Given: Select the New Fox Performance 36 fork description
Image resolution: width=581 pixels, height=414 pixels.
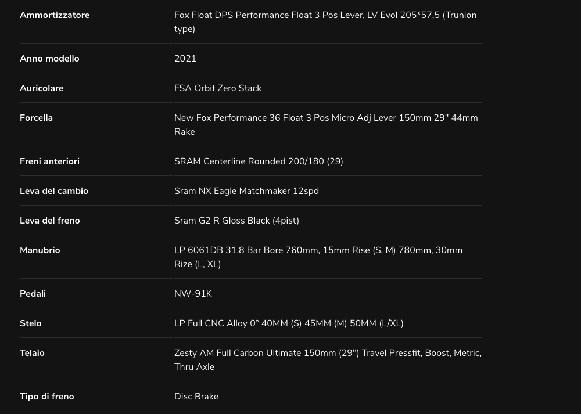Looking at the screenshot, I should (326, 124).
